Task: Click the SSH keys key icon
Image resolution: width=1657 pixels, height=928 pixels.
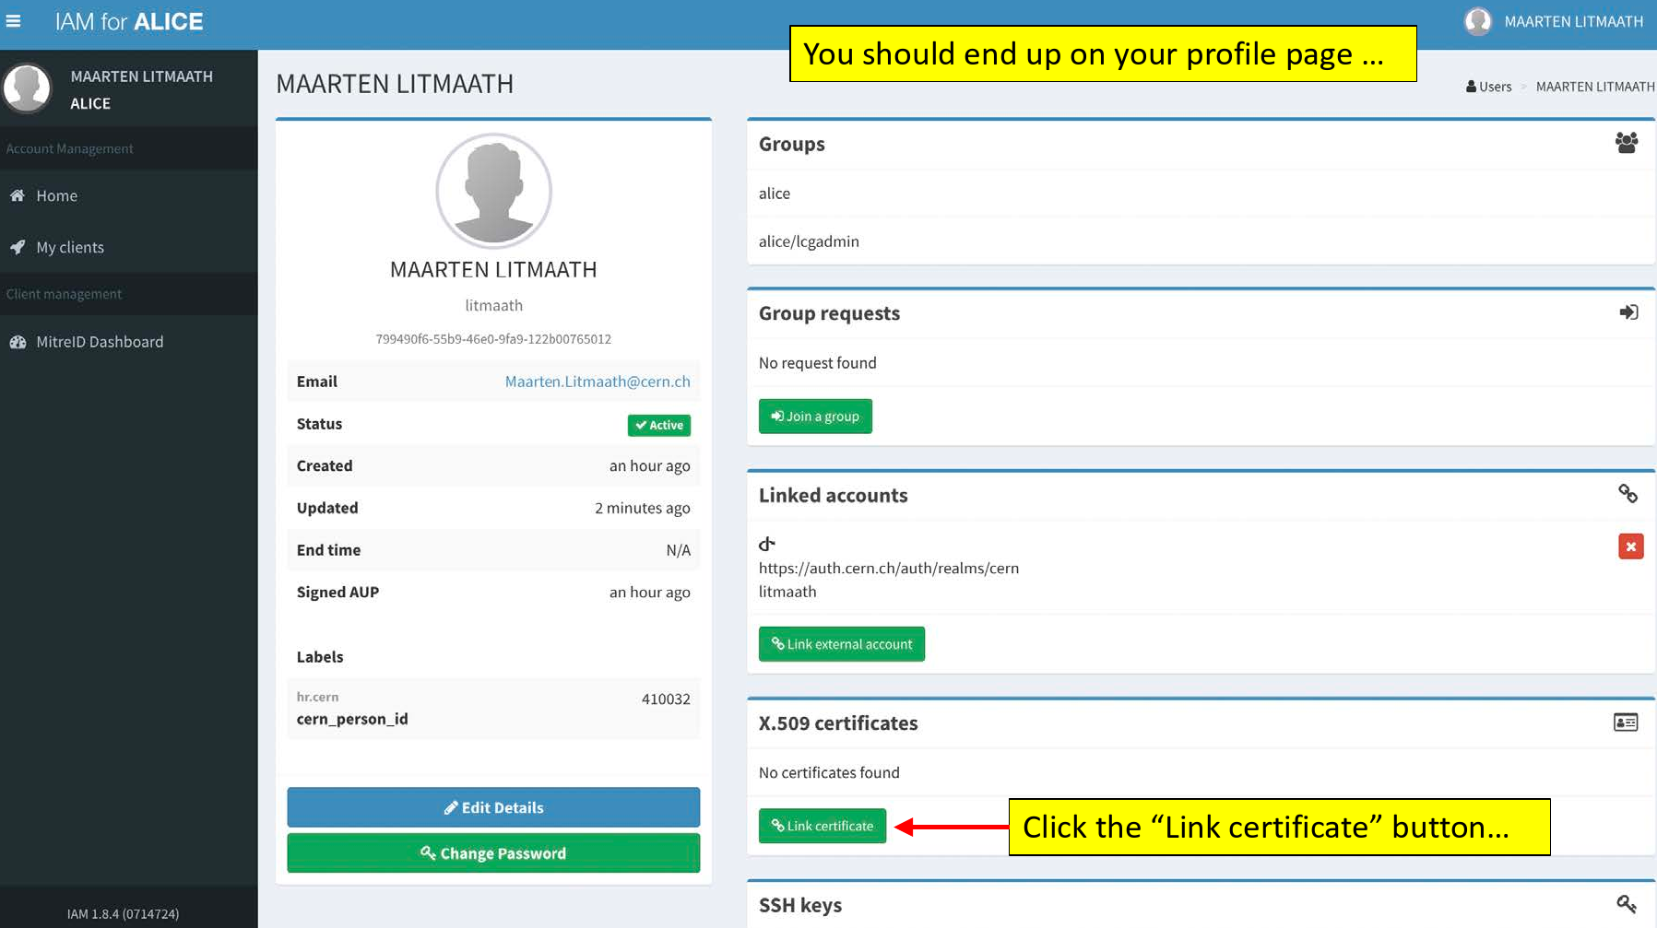Action: point(1627,904)
